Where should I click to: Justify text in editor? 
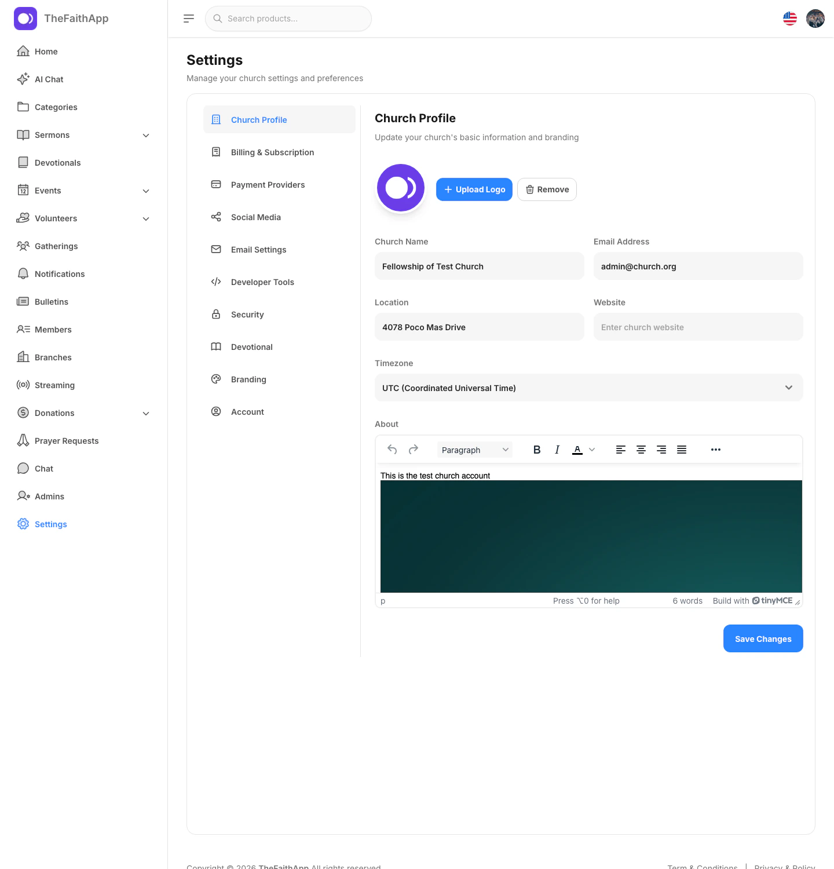tap(682, 450)
